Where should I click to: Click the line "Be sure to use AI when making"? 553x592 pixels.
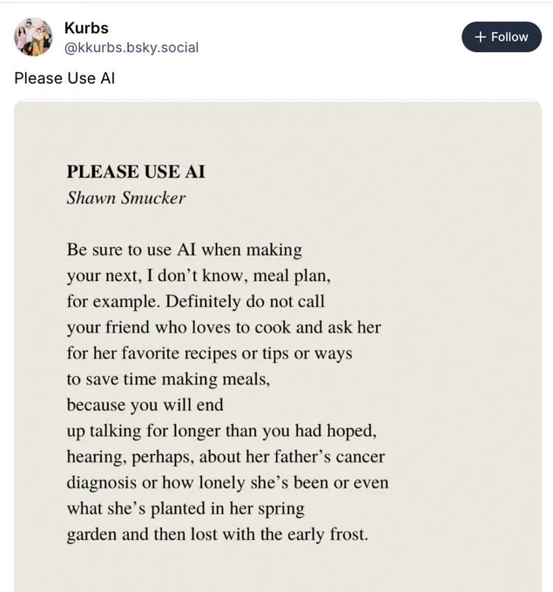click(x=185, y=250)
